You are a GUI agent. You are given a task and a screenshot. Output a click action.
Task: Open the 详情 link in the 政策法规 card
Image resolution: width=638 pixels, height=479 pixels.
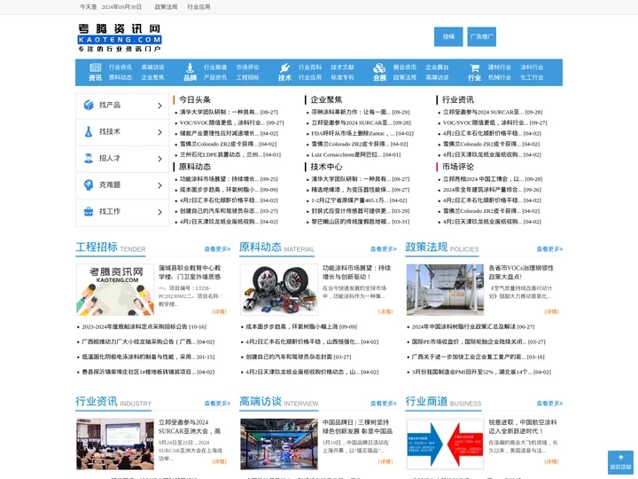click(551, 311)
